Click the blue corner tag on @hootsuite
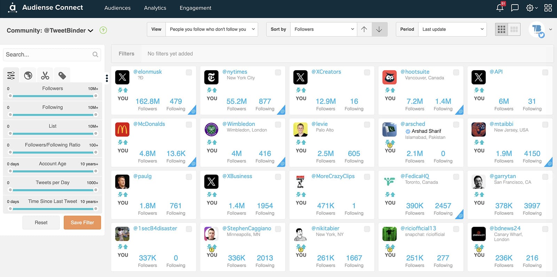This screenshot has width=557, height=277. pos(460,111)
